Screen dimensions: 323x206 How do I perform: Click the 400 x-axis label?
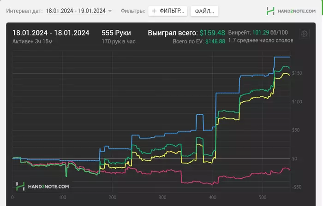(212, 198)
